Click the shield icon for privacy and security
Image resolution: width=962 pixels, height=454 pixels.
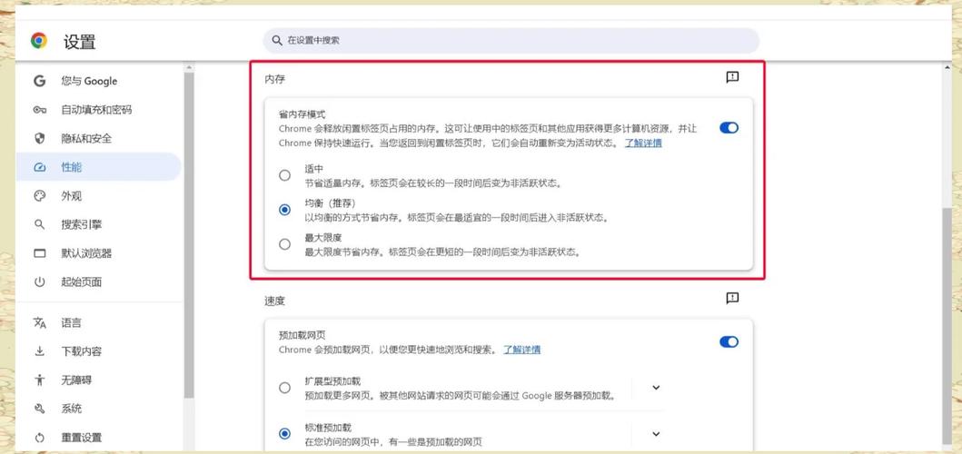39,138
